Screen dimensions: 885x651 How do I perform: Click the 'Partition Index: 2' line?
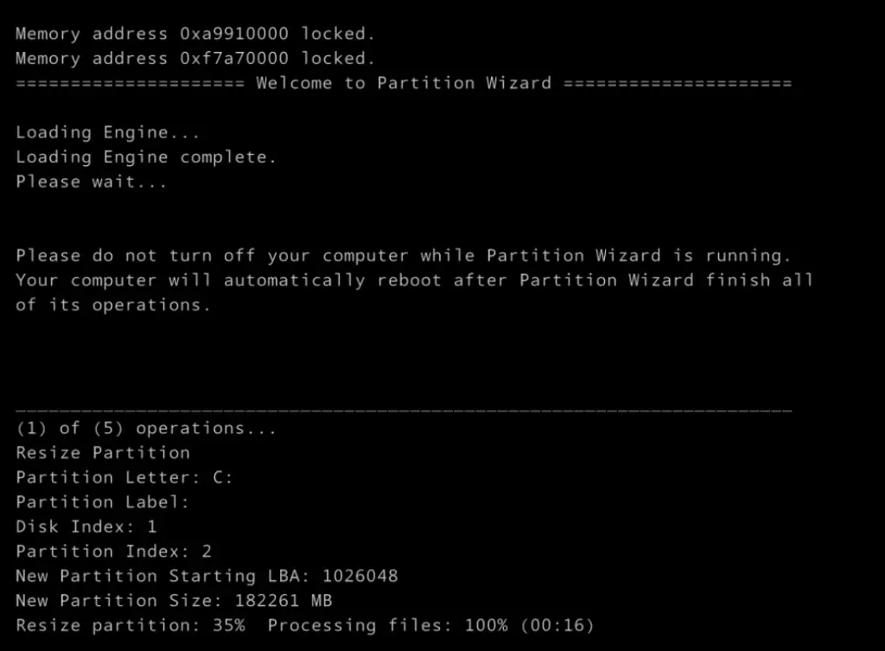(113, 551)
